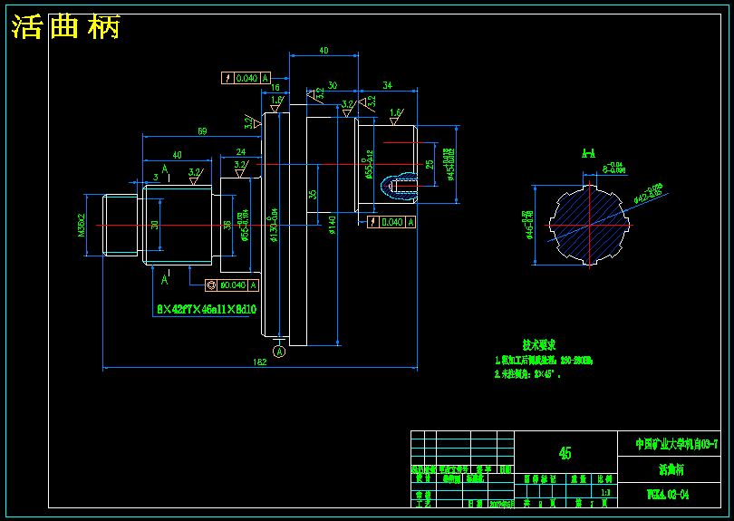The height and width of the screenshot is (521, 734).
Task: Select the 技术要求 heading
Action: [x=539, y=345]
